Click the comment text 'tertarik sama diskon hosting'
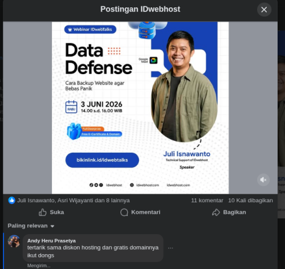This screenshot has height=269, width=285. pos(64,248)
